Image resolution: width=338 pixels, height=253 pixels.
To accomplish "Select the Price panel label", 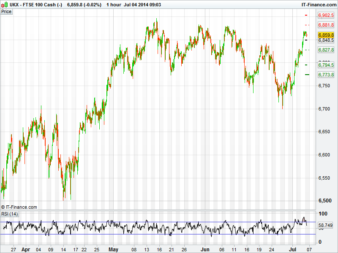I will (6, 11).
